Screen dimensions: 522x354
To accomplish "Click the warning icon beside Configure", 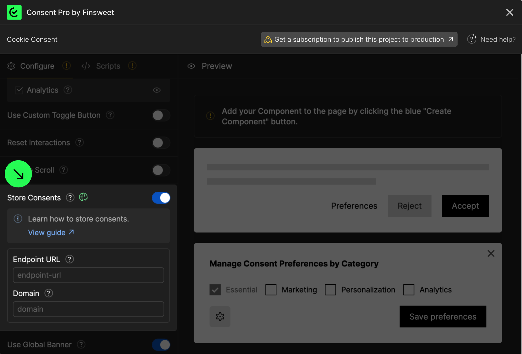I will pyautogui.click(x=66, y=66).
